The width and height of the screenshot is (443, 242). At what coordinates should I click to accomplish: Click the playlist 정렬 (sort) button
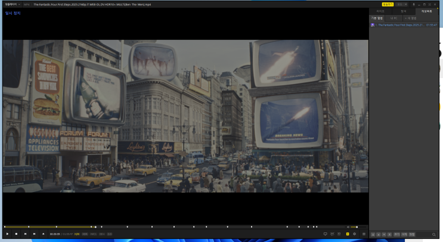pyautogui.click(x=412, y=235)
